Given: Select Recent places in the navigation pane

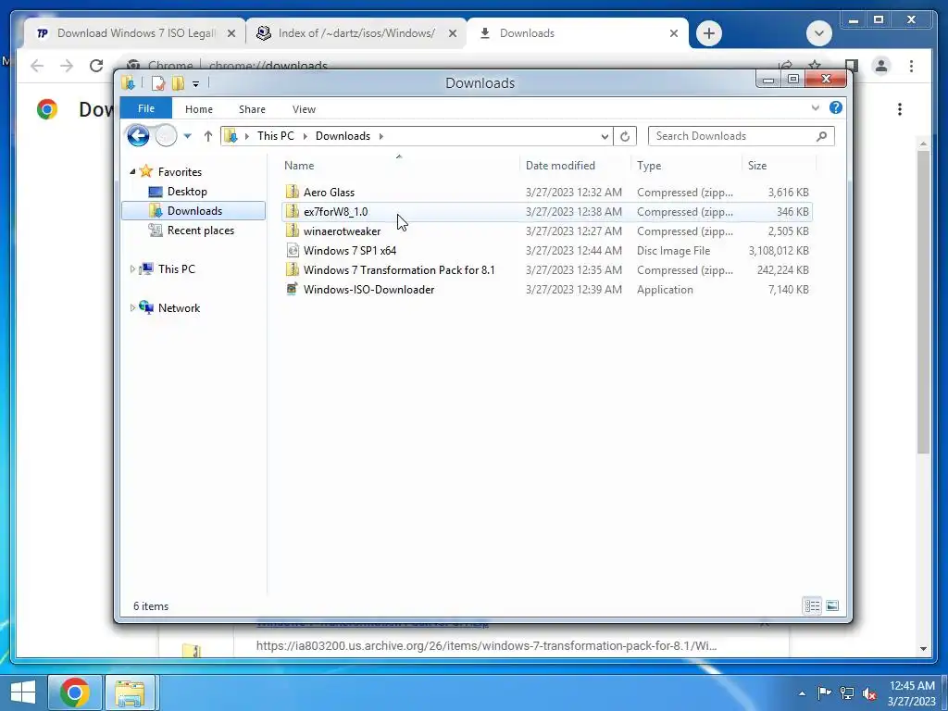Looking at the screenshot, I should tap(200, 231).
